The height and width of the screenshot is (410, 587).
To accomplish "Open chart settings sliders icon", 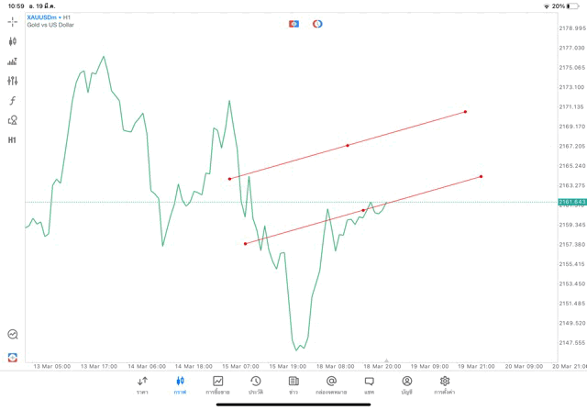I will tap(12, 81).
